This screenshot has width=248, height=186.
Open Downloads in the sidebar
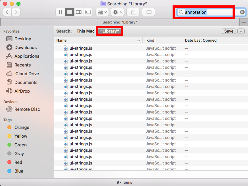(25, 48)
